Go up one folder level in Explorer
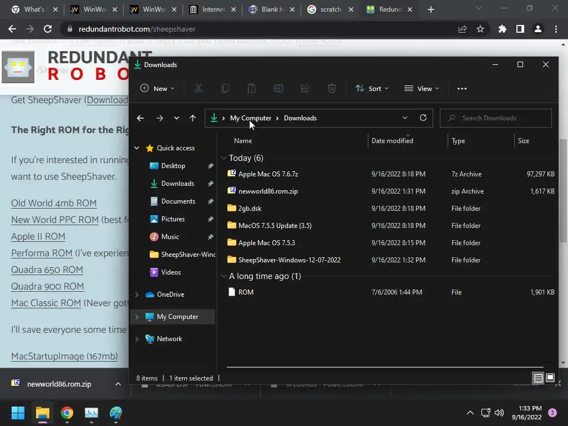This screenshot has height=426, width=568. pyautogui.click(x=192, y=118)
